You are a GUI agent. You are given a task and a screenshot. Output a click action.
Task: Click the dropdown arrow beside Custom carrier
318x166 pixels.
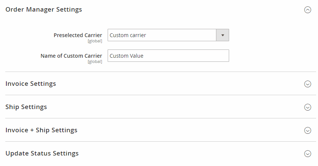(222, 35)
